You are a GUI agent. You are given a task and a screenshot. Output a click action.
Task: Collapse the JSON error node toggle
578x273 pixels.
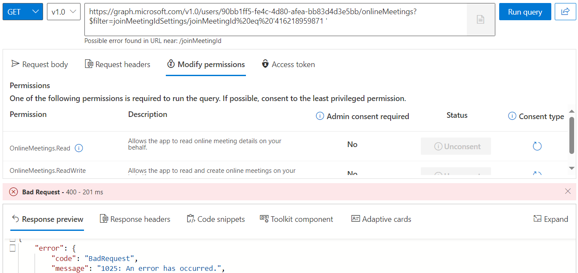(12, 248)
